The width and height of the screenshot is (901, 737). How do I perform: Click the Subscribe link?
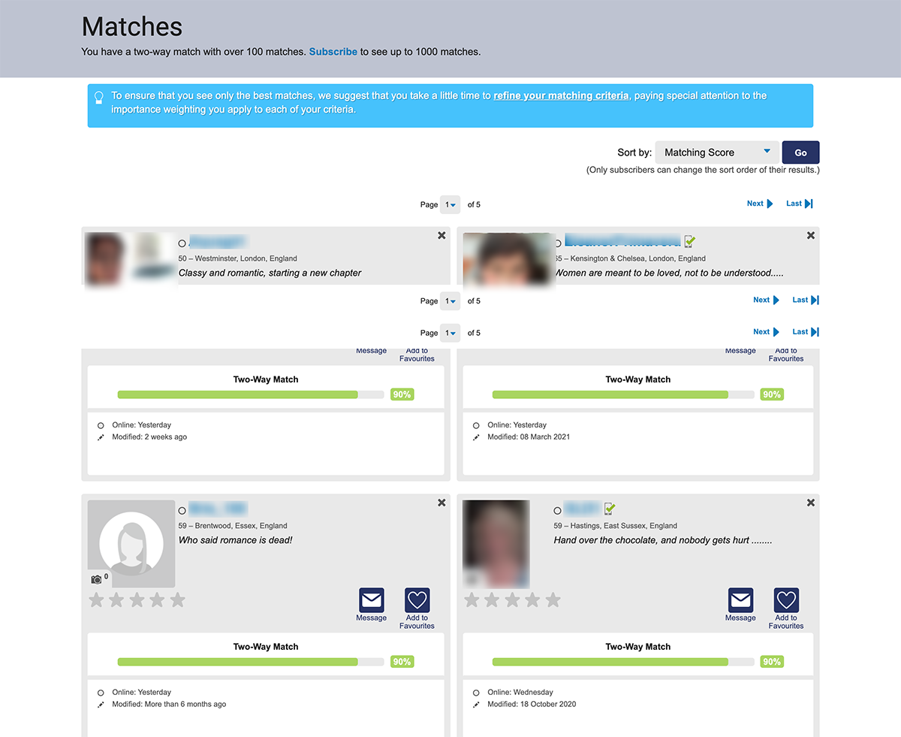(333, 52)
